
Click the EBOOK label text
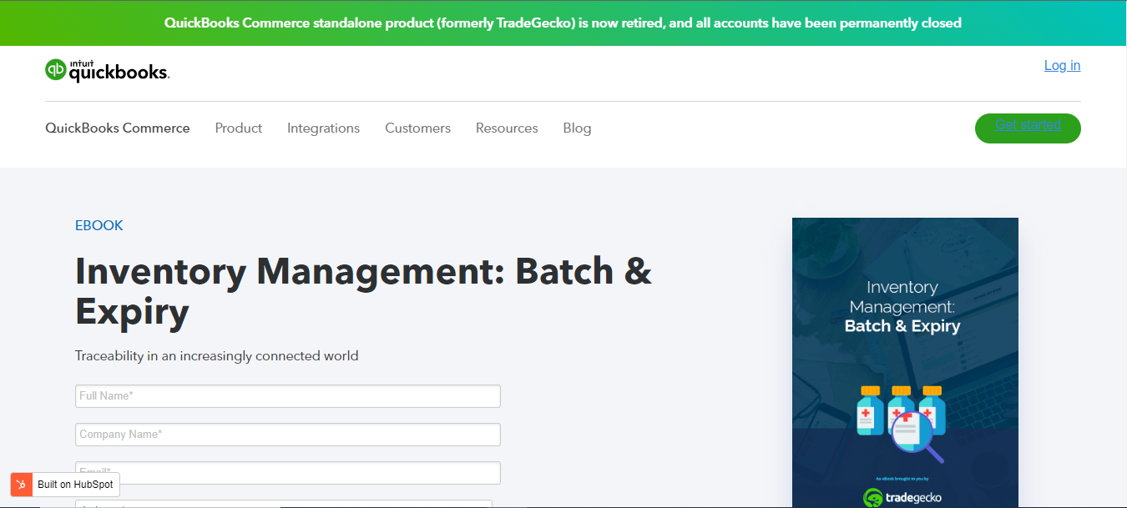pos(99,225)
